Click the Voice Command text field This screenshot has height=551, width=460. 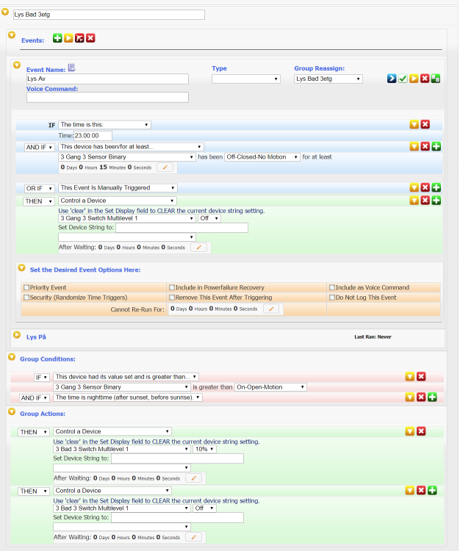click(107, 97)
